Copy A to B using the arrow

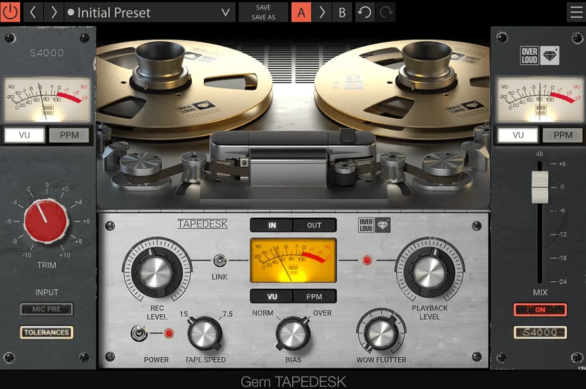(322, 12)
